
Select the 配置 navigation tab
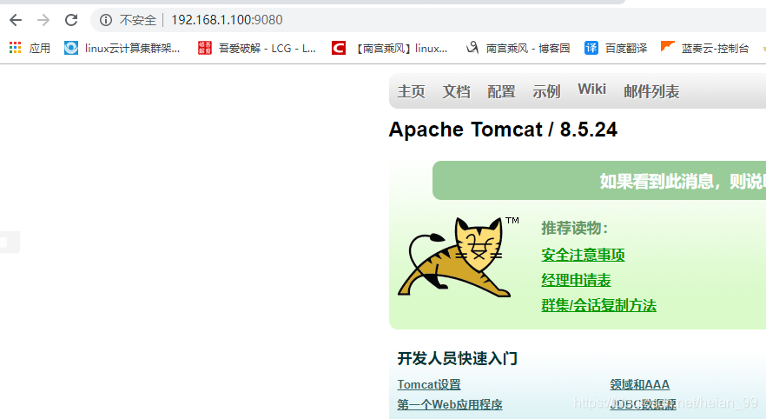pyautogui.click(x=501, y=91)
